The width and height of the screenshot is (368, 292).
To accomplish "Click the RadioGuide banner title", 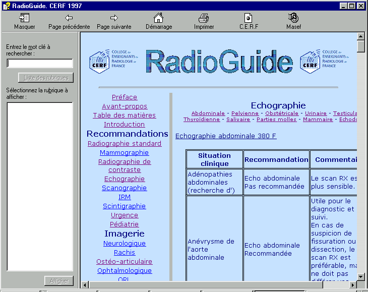I will pyautogui.click(x=219, y=61).
